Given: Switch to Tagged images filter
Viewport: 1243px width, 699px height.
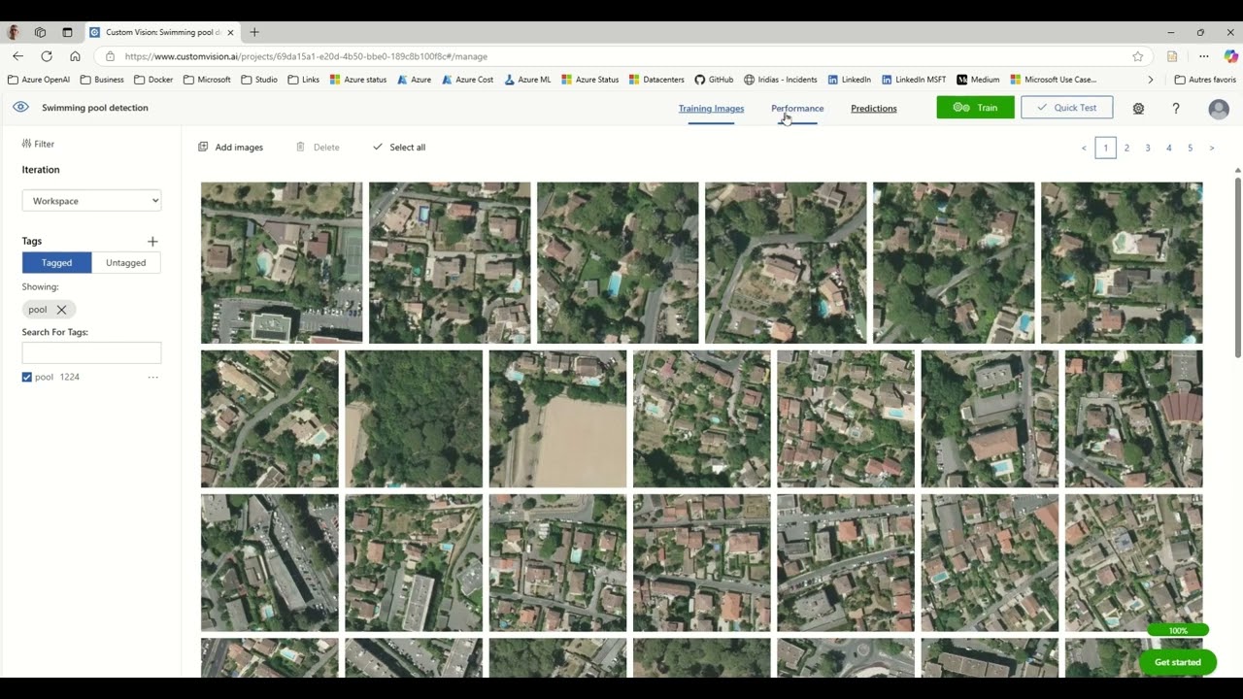Looking at the screenshot, I should point(57,262).
